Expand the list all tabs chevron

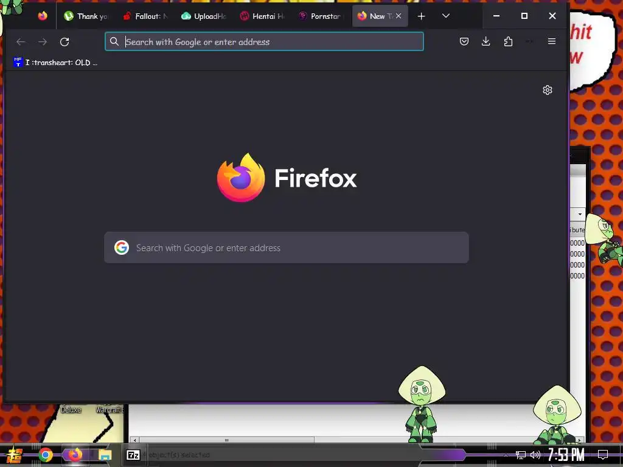[446, 16]
